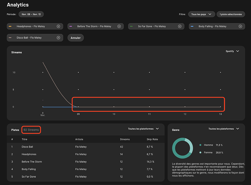Open the Spotify platform dropdown
Image resolution: width=251 pixels, height=185 pixels.
point(232,51)
